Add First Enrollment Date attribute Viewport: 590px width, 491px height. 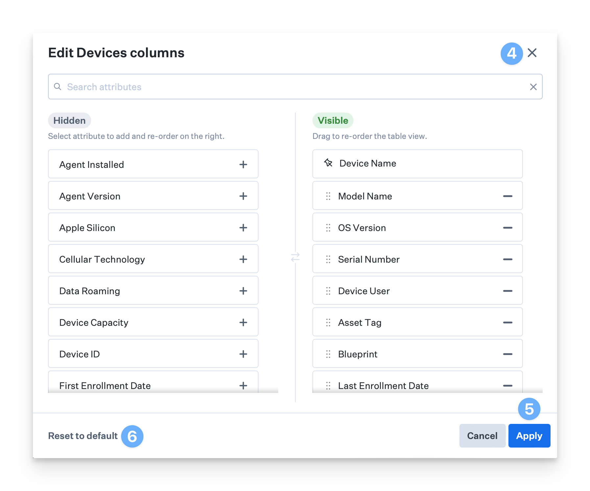coord(243,385)
